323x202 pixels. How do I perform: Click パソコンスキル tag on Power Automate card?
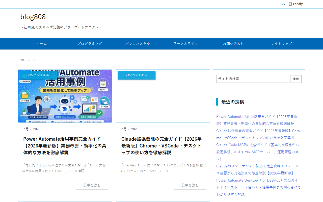pyautogui.click(x=38, y=75)
